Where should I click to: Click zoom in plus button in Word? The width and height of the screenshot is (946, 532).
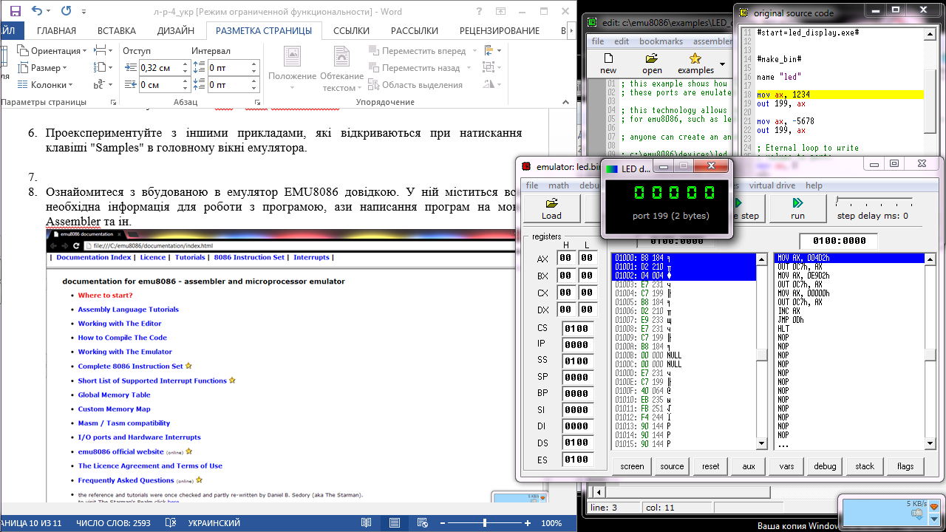(x=527, y=523)
